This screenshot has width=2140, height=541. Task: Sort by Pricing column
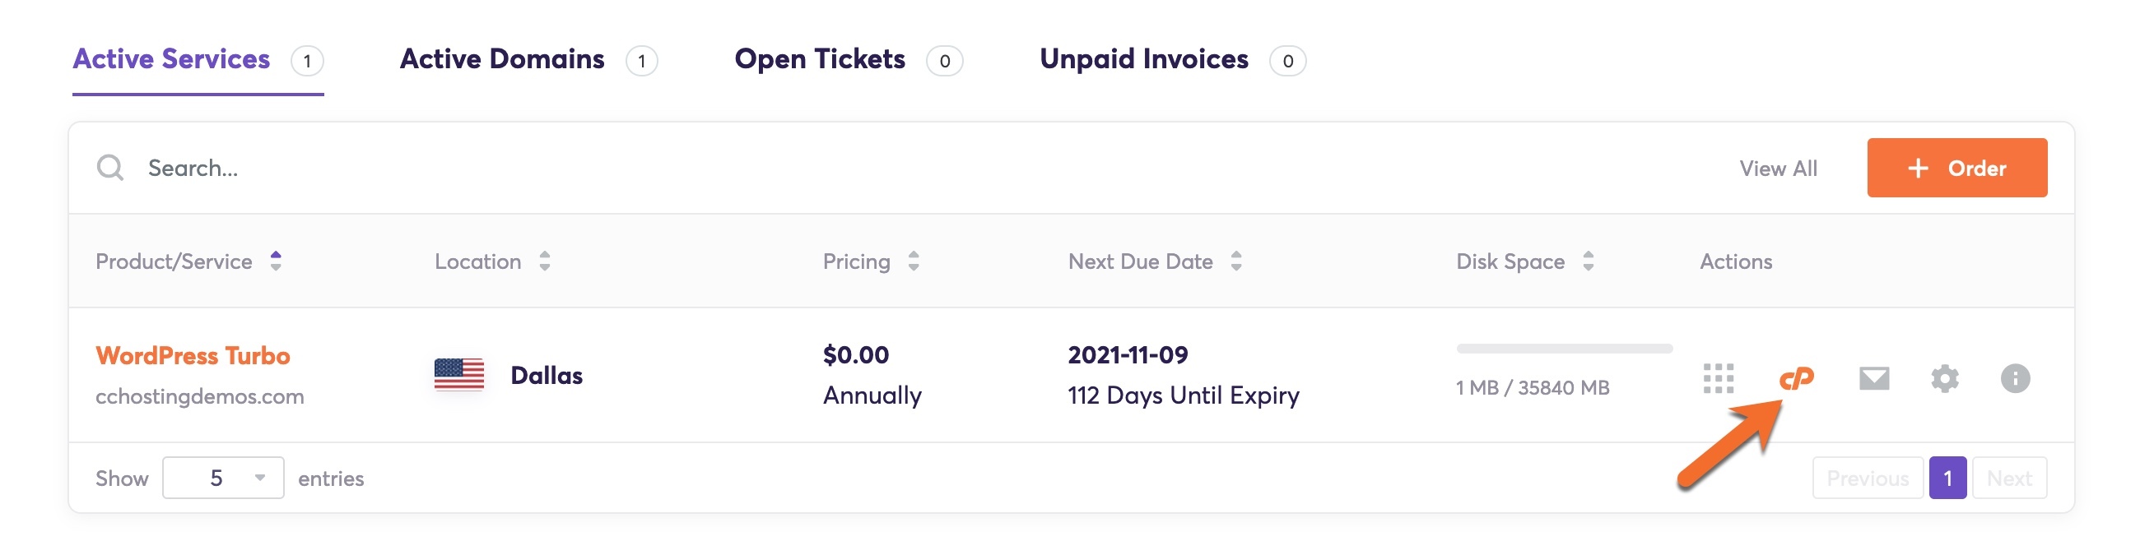click(913, 261)
